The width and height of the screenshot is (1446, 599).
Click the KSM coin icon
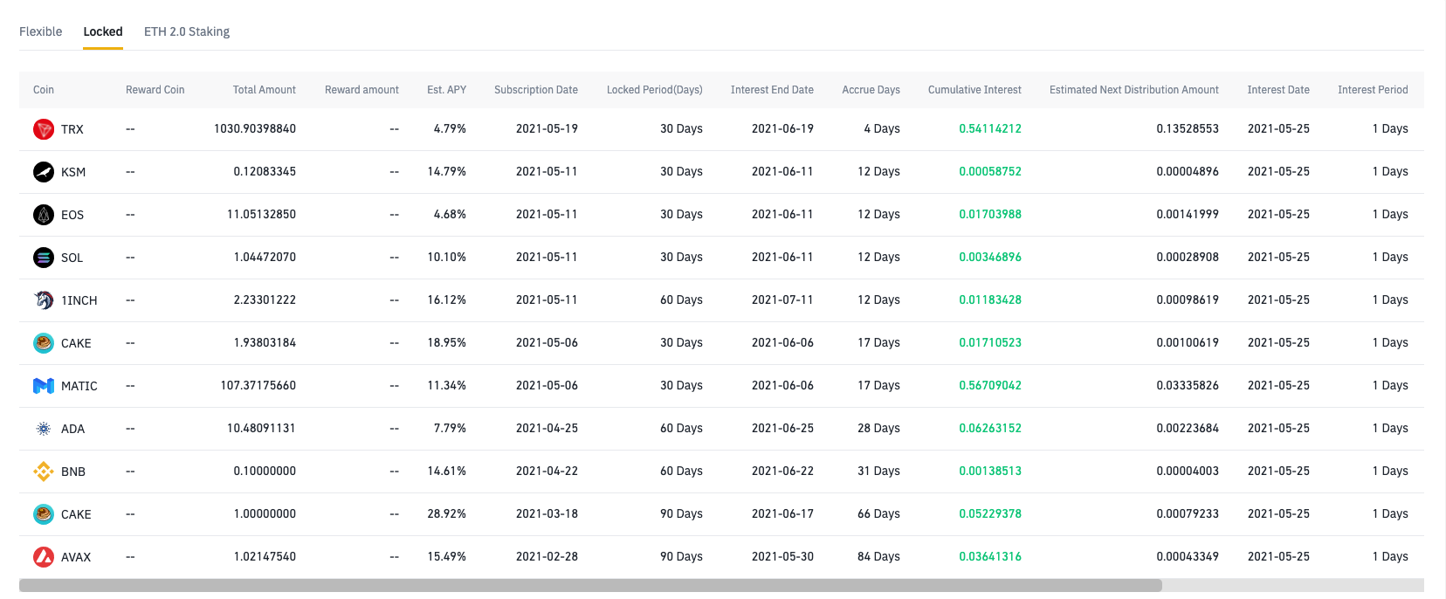44,172
